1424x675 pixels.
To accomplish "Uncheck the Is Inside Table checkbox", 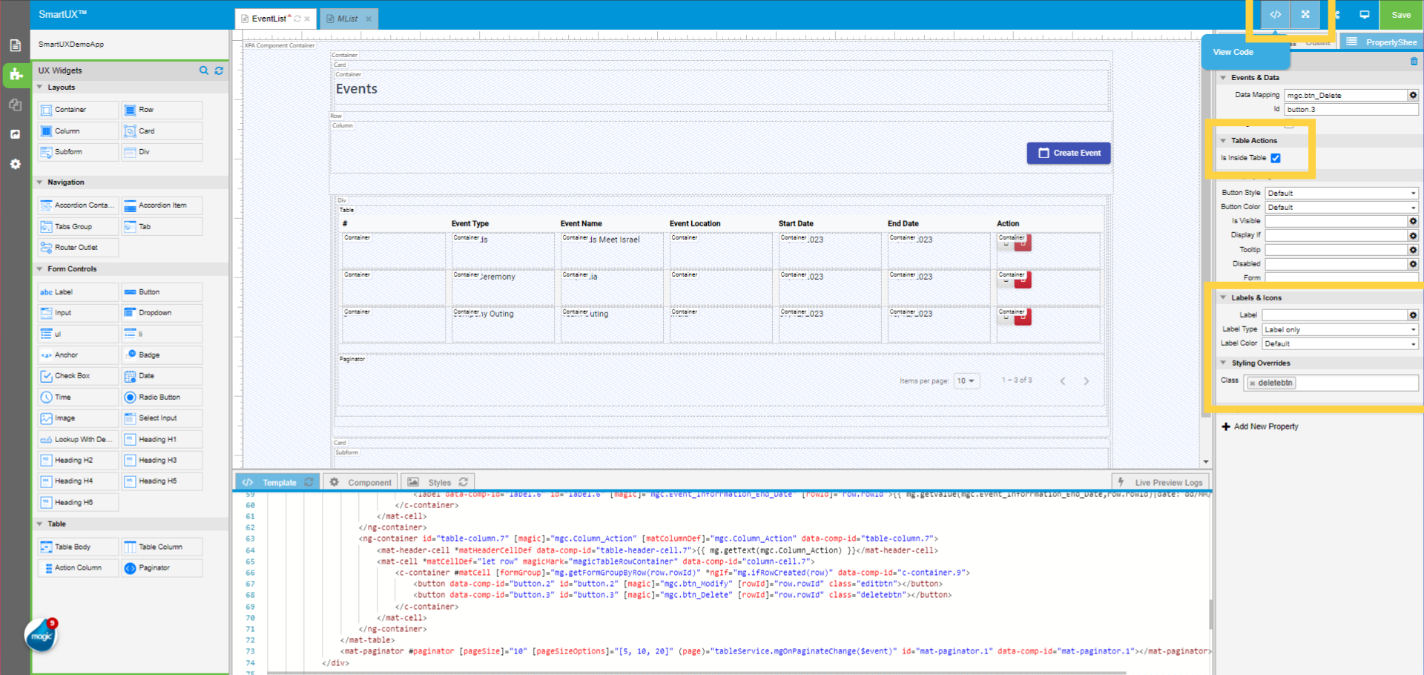I will click(1276, 158).
